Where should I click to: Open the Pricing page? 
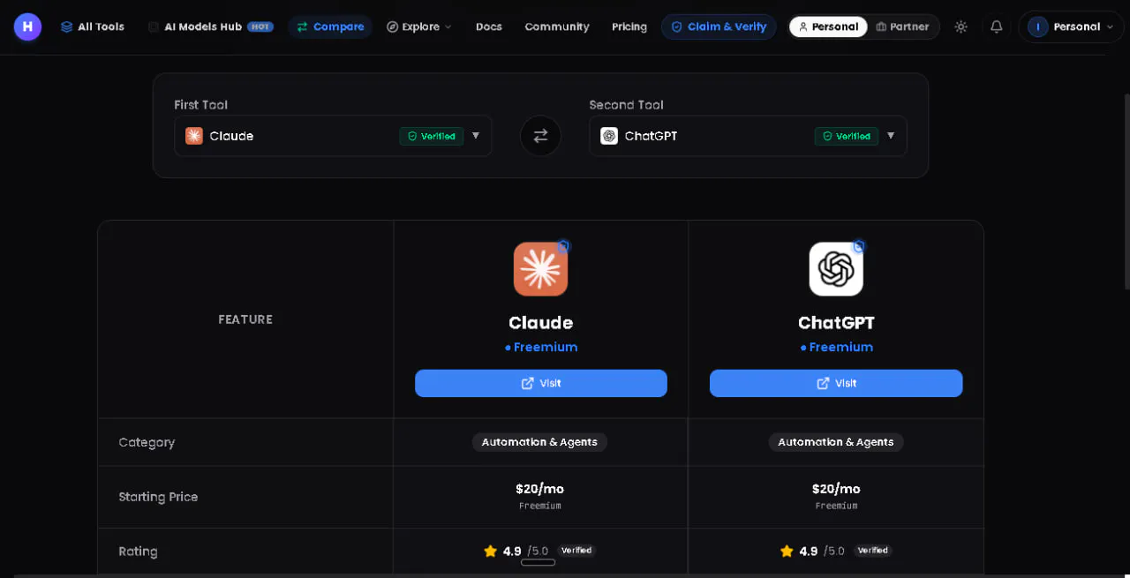coord(629,26)
